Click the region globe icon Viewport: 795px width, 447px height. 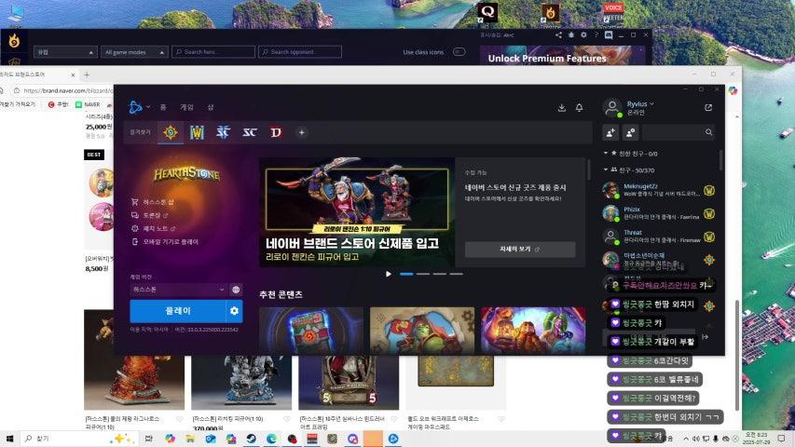(236, 290)
